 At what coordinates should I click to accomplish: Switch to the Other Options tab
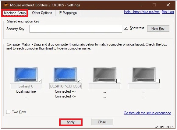[42, 13]
